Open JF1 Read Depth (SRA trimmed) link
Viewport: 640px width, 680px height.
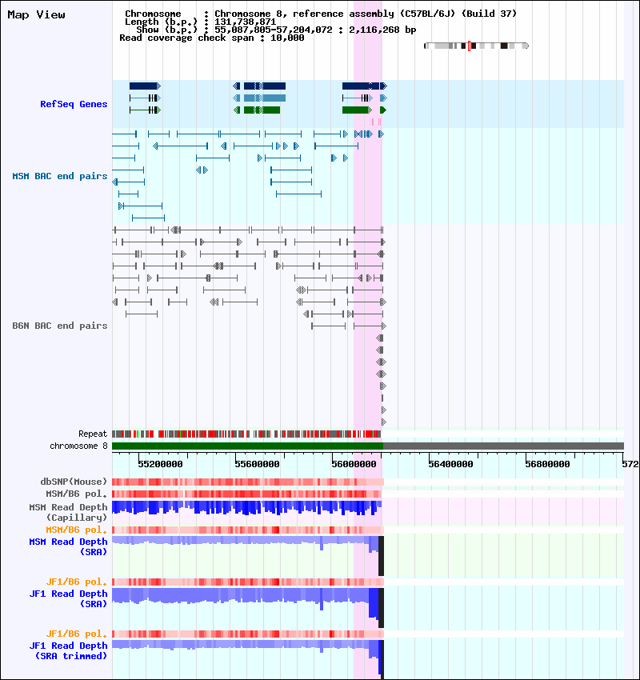point(68,650)
